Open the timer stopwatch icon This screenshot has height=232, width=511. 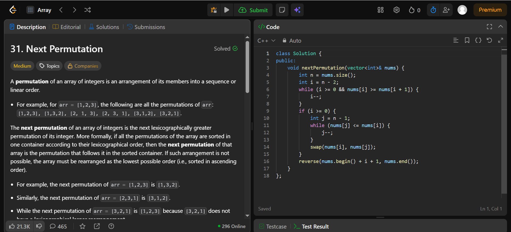pos(433,10)
